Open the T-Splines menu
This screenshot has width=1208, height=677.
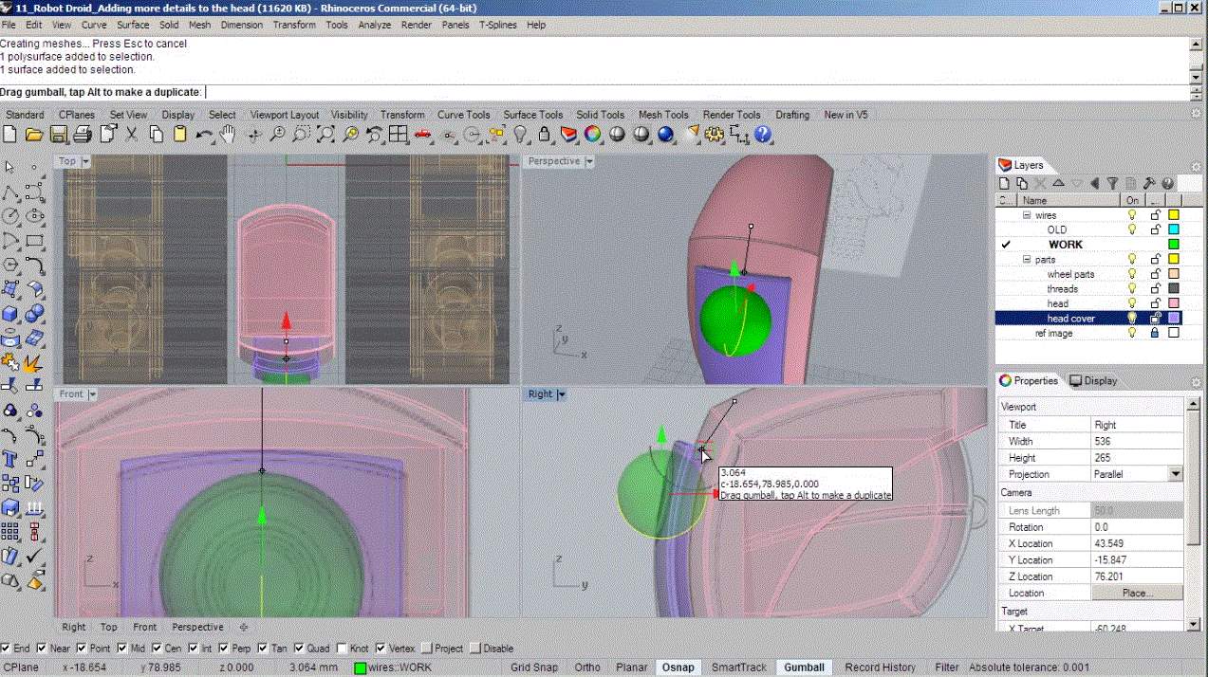[498, 25]
